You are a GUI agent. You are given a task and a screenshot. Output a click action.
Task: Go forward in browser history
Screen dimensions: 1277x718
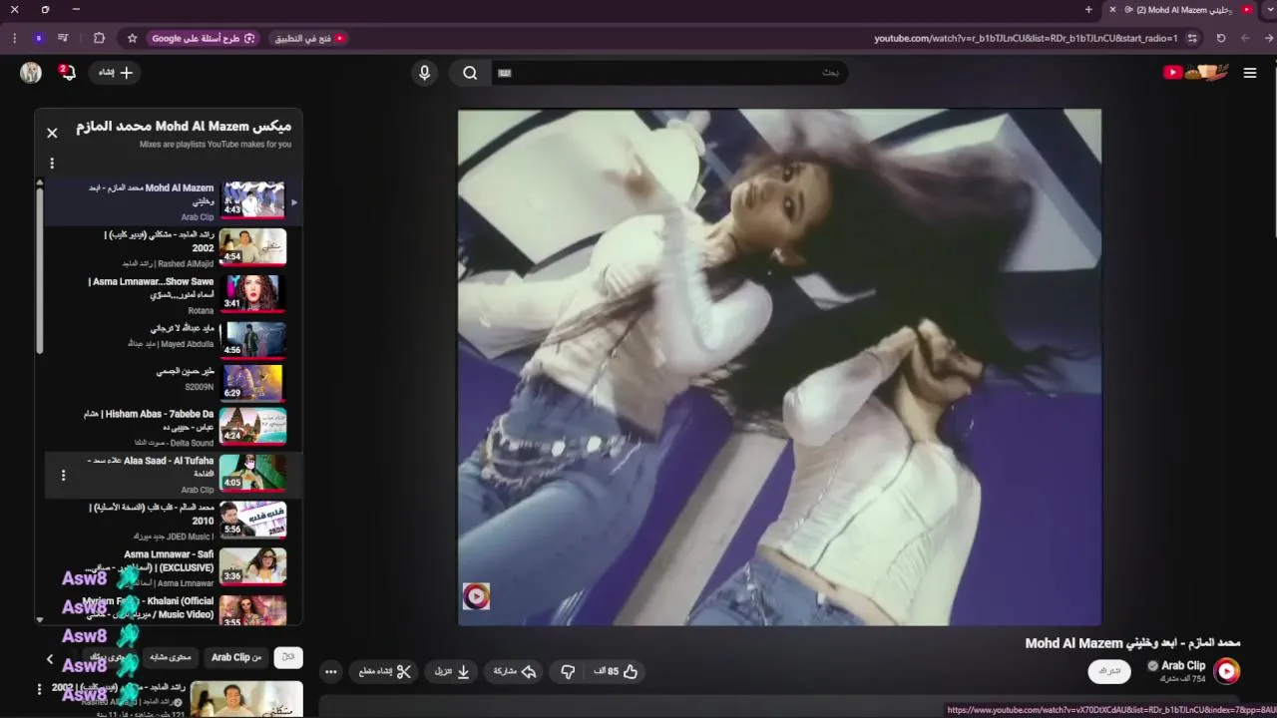click(1245, 38)
